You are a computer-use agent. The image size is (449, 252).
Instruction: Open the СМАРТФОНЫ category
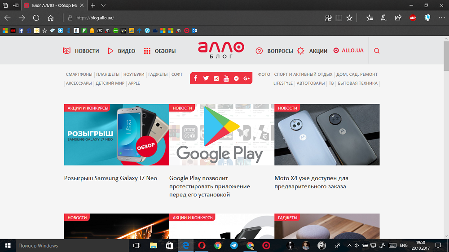point(79,74)
